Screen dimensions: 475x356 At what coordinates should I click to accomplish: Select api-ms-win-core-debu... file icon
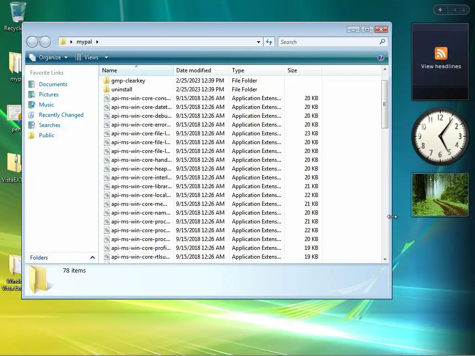click(x=107, y=115)
